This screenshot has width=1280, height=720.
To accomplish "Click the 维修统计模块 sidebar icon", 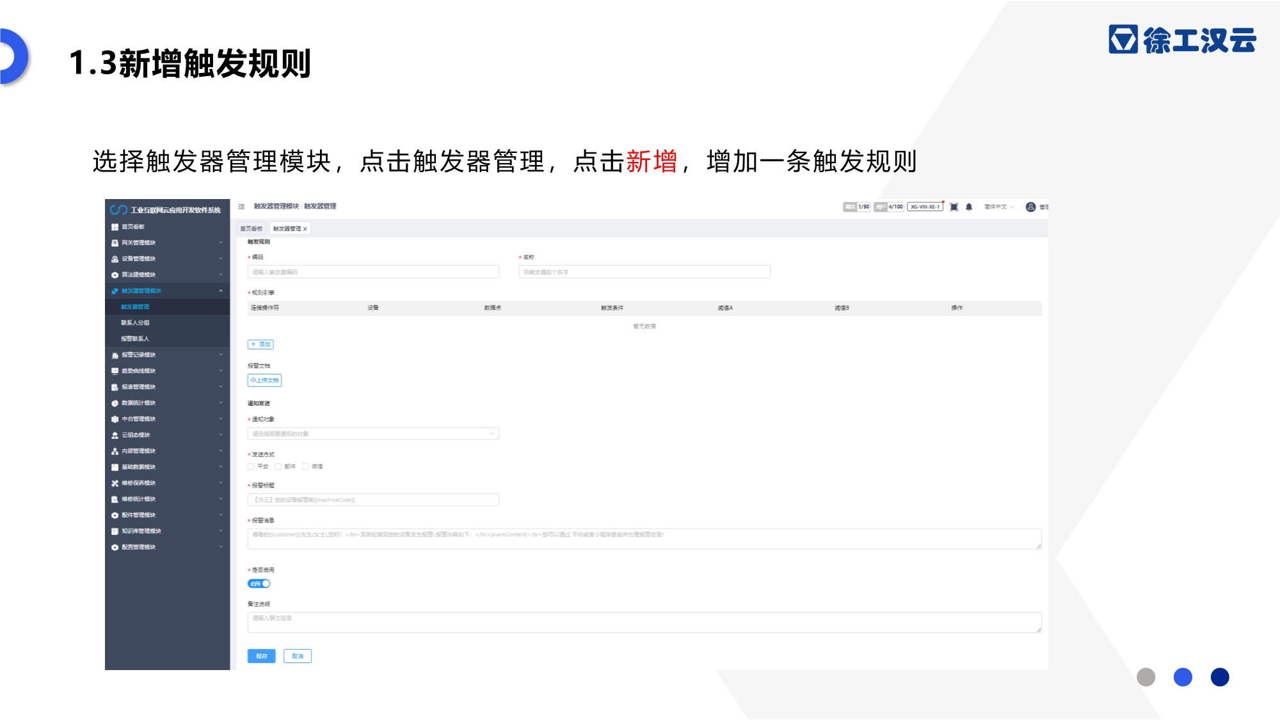I will (115, 499).
